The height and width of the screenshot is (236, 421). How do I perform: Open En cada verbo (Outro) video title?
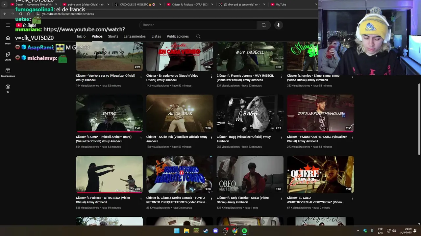(x=172, y=78)
